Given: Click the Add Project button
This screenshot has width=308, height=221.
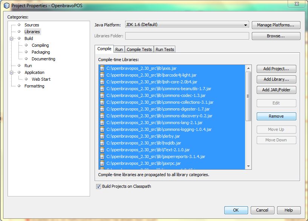Looking at the screenshot, I should 276,69.
